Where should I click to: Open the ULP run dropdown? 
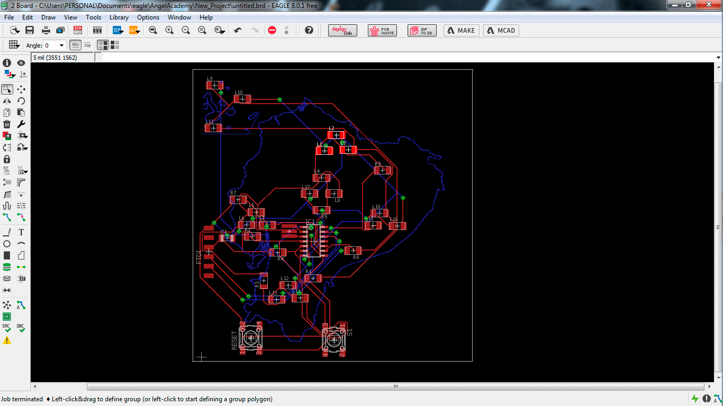pyautogui.click(x=134, y=31)
